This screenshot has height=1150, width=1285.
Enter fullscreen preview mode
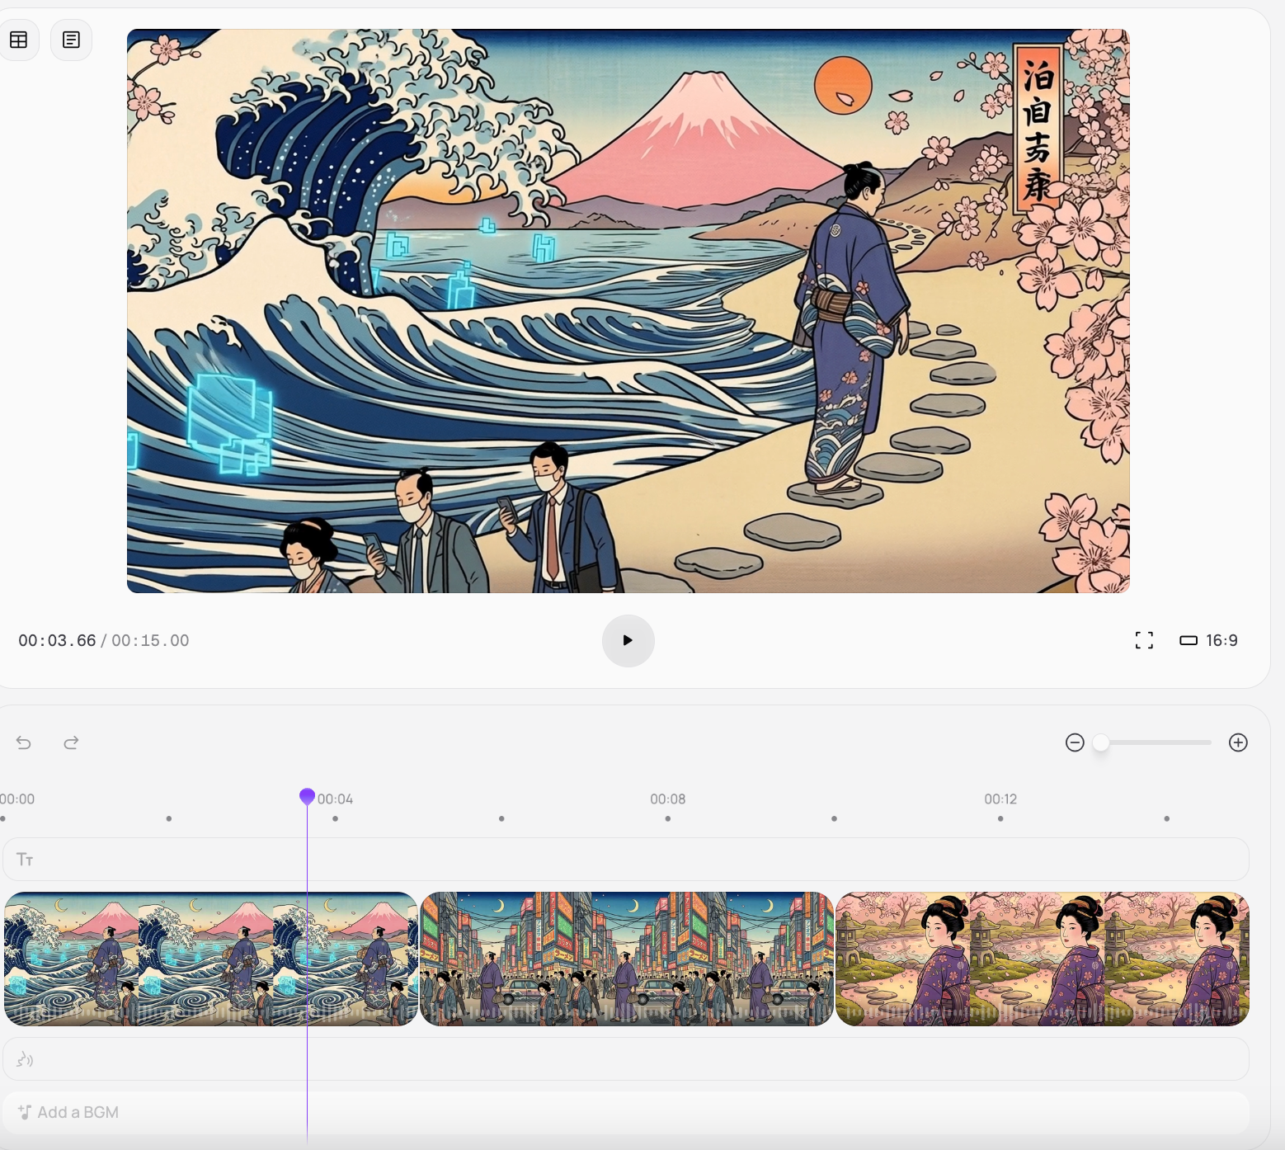pos(1144,640)
